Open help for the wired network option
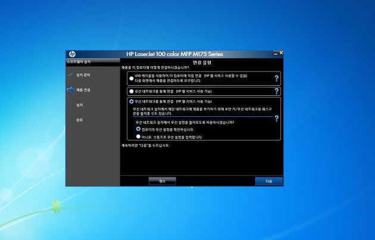 point(276,91)
